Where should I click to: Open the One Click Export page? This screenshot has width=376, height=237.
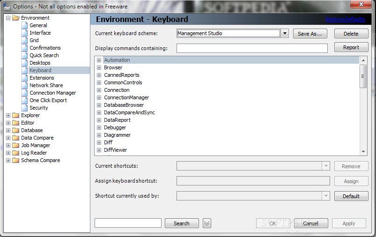tap(48, 100)
